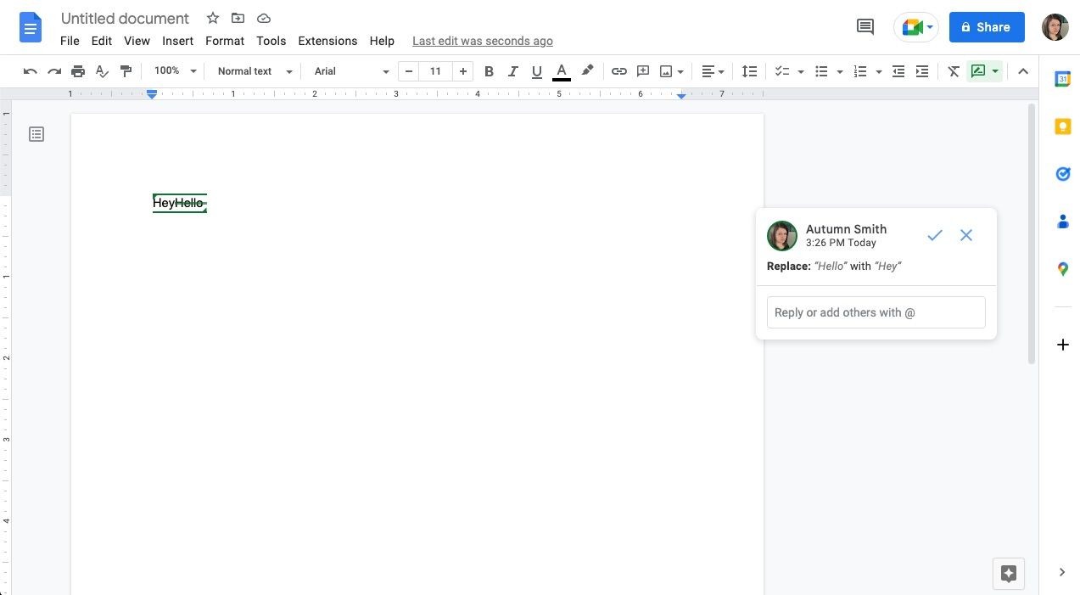Redo the last action
Viewport: 1080px width, 595px height.
pyautogui.click(x=54, y=71)
